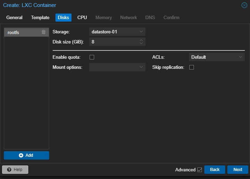Increase disk size with stepper arrow
Screen dimensions: 250x179
141,40
